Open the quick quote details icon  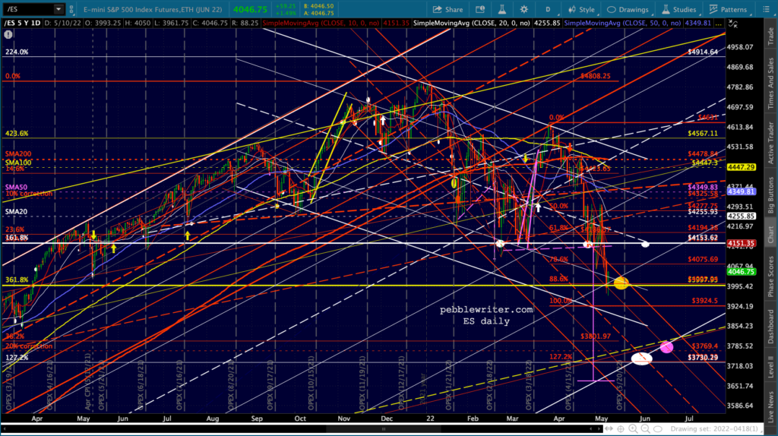tap(480, 9)
